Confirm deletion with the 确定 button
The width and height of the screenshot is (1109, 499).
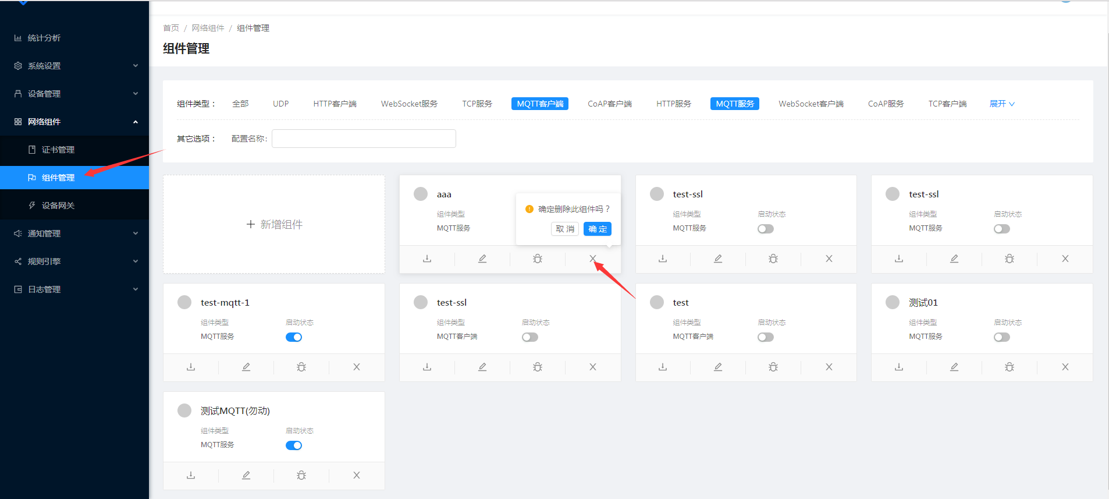click(597, 229)
